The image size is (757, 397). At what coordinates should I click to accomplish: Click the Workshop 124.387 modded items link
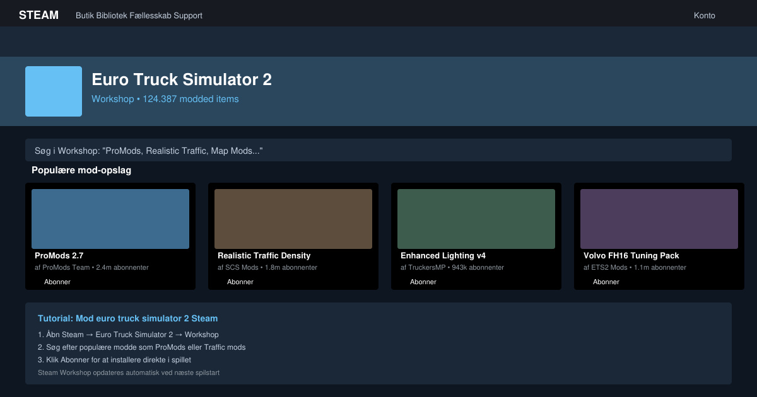point(165,99)
